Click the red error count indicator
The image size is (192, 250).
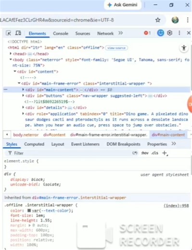pos(147,33)
